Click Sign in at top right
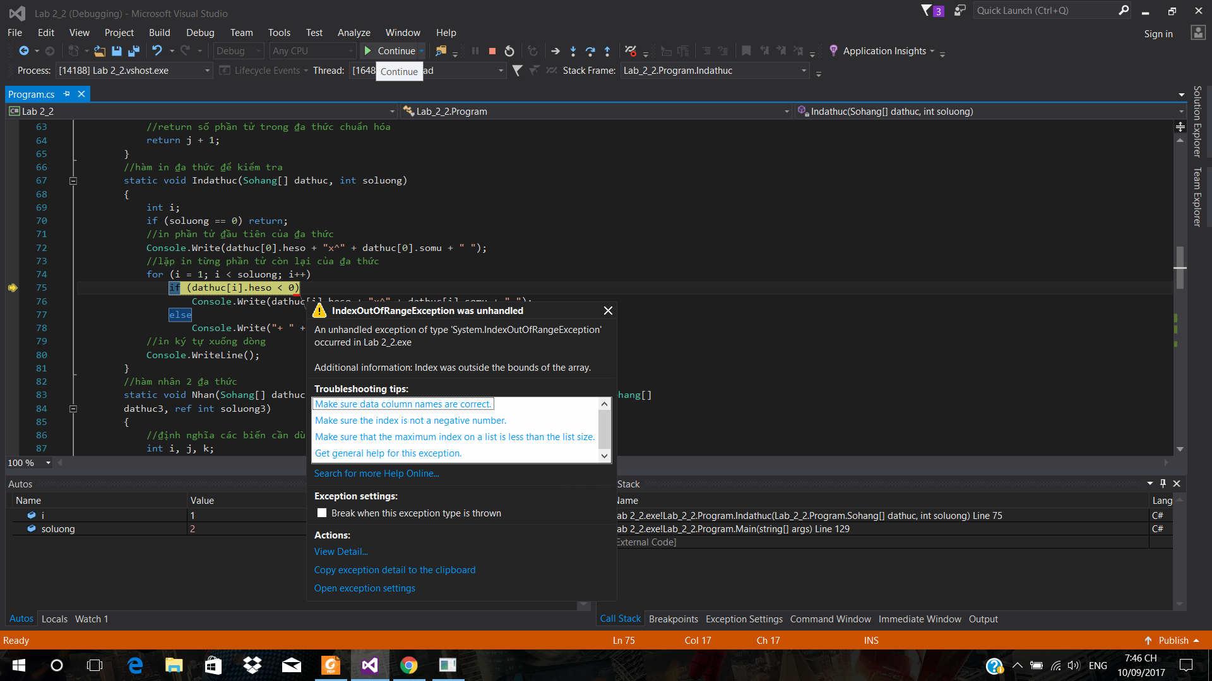This screenshot has width=1212, height=681. tap(1158, 34)
